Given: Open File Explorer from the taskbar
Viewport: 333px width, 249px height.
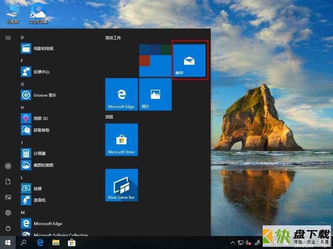Looking at the screenshot, I should click(56, 242).
